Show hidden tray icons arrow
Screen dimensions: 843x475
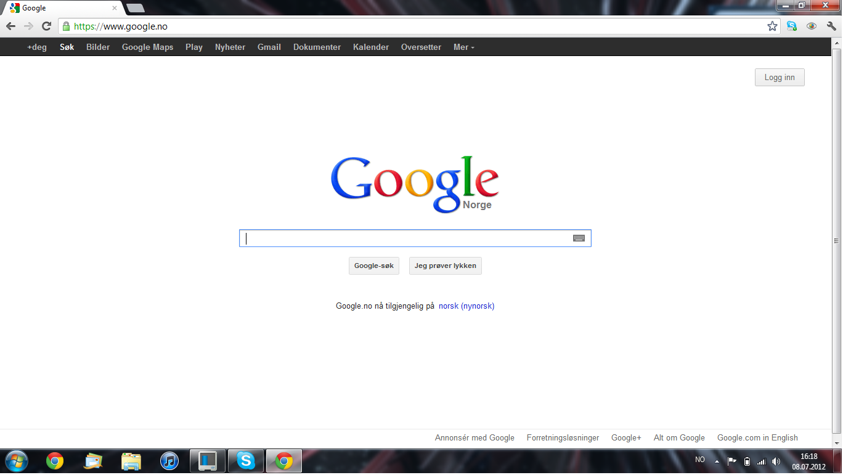pyautogui.click(x=717, y=461)
